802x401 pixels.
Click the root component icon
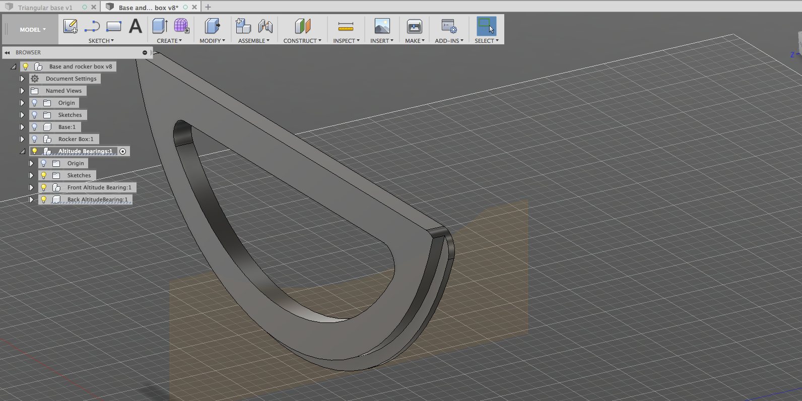point(38,66)
